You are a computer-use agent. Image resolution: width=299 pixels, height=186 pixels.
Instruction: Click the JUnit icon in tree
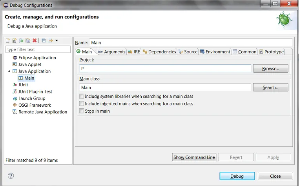point(15,85)
